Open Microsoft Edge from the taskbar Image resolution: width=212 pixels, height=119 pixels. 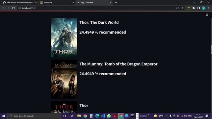pyautogui.click(x=97, y=116)
